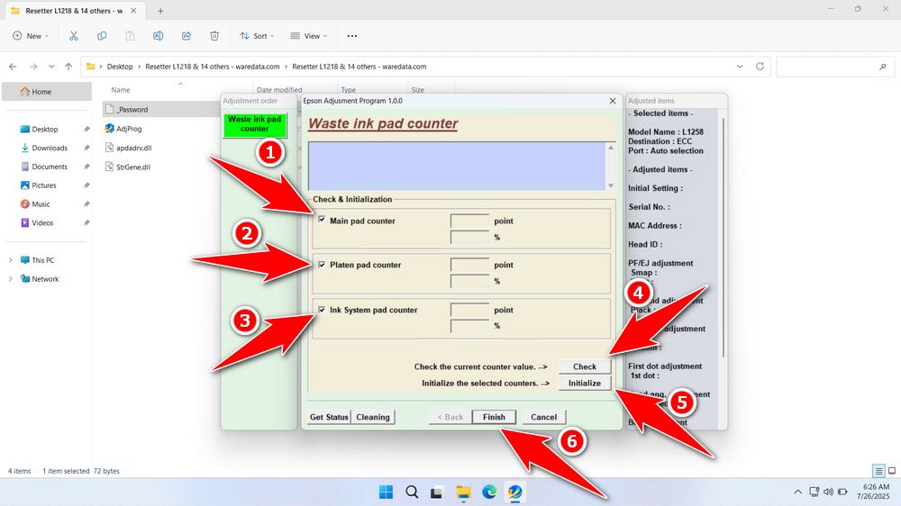Switch to details view layout icon
Image resolution: width=901 pixels, height=506 pixels.
pos(878,471)
